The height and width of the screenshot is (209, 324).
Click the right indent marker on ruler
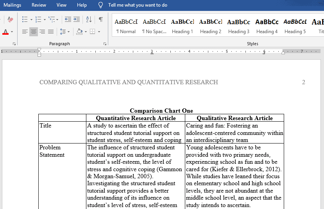tap(283, 52)
